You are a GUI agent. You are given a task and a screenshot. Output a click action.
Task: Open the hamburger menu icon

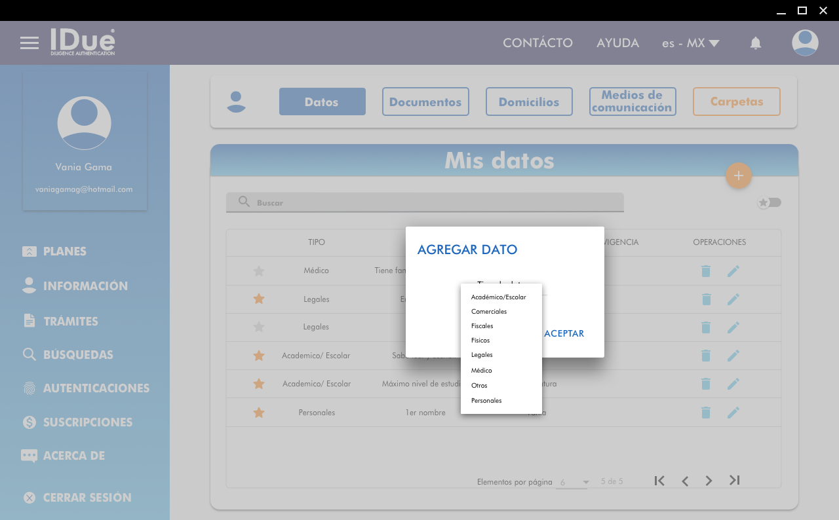29,43
